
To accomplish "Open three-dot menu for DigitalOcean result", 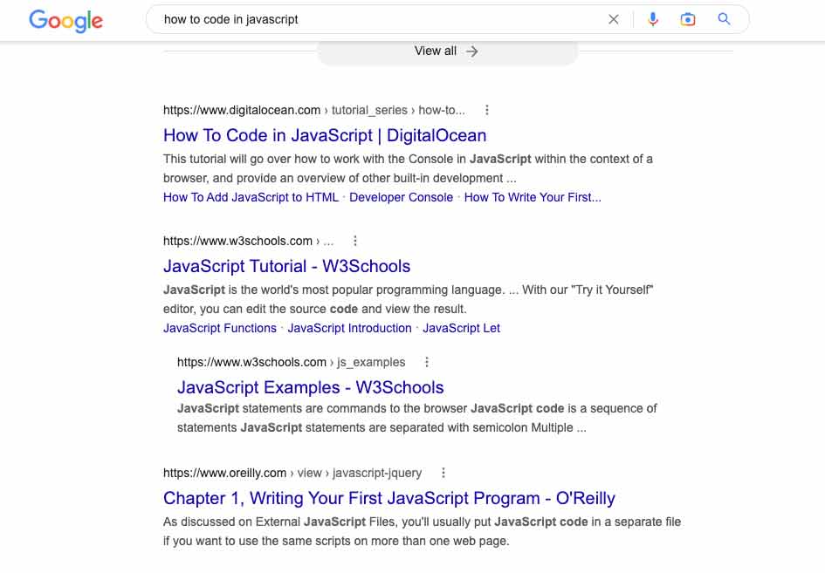I will (487, 110).
